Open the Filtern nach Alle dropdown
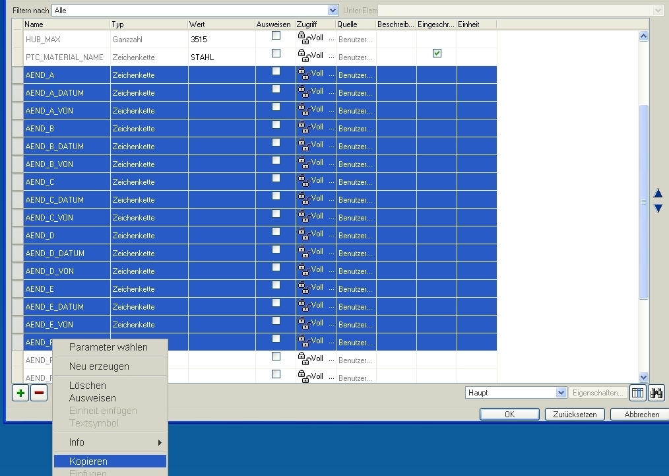 (x=333, y=11)
